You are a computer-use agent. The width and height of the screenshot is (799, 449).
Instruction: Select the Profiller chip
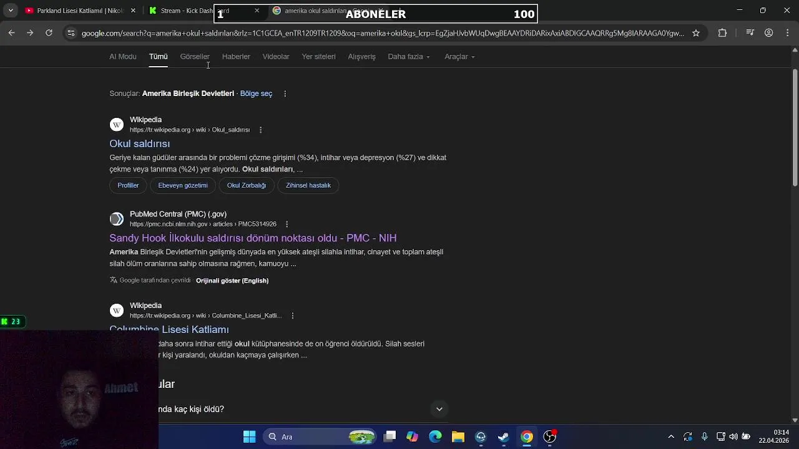tap(128, 185)
